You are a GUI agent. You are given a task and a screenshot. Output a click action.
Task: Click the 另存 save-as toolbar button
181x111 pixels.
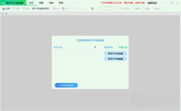[x=16, y=9]
